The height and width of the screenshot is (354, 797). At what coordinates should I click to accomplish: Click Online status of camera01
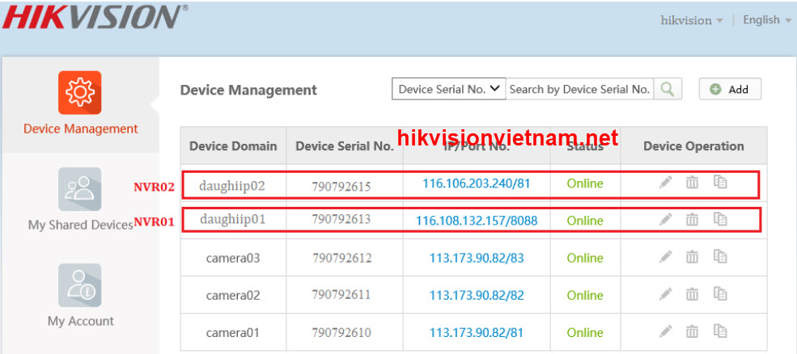(x=585, y=333)
